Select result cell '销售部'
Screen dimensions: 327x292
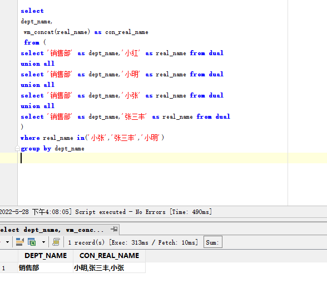pos(46,267)
